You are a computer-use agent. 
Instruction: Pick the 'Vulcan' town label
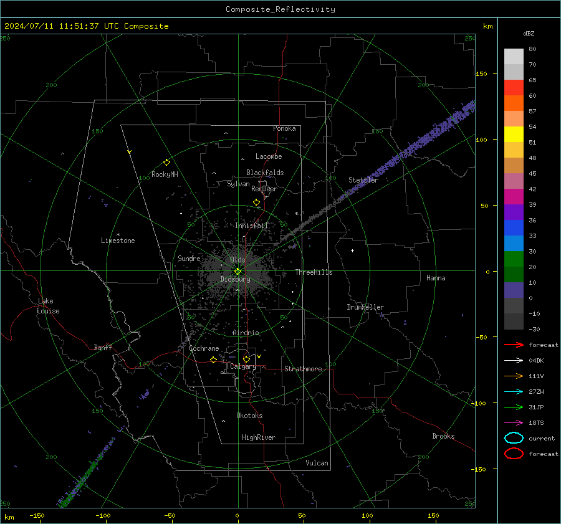pos(317,463)
